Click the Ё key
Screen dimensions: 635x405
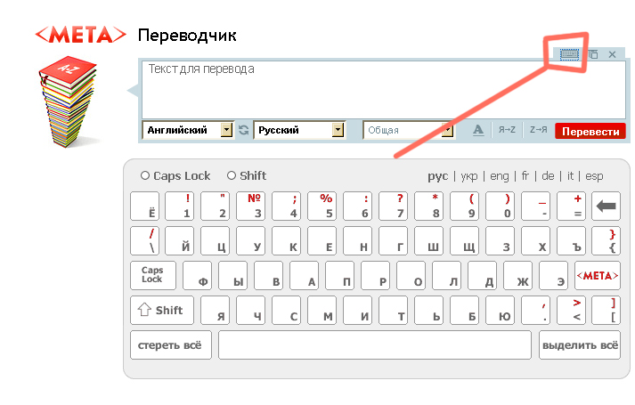144,206
